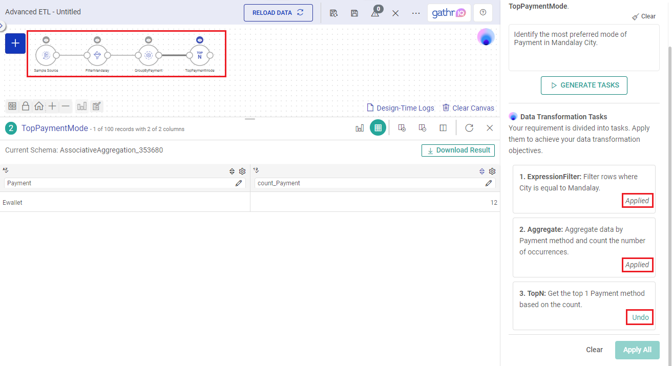The width and height of the screenshot is (672, 366).
Task: Switch to chart view in results
Action: pos(360,128)
